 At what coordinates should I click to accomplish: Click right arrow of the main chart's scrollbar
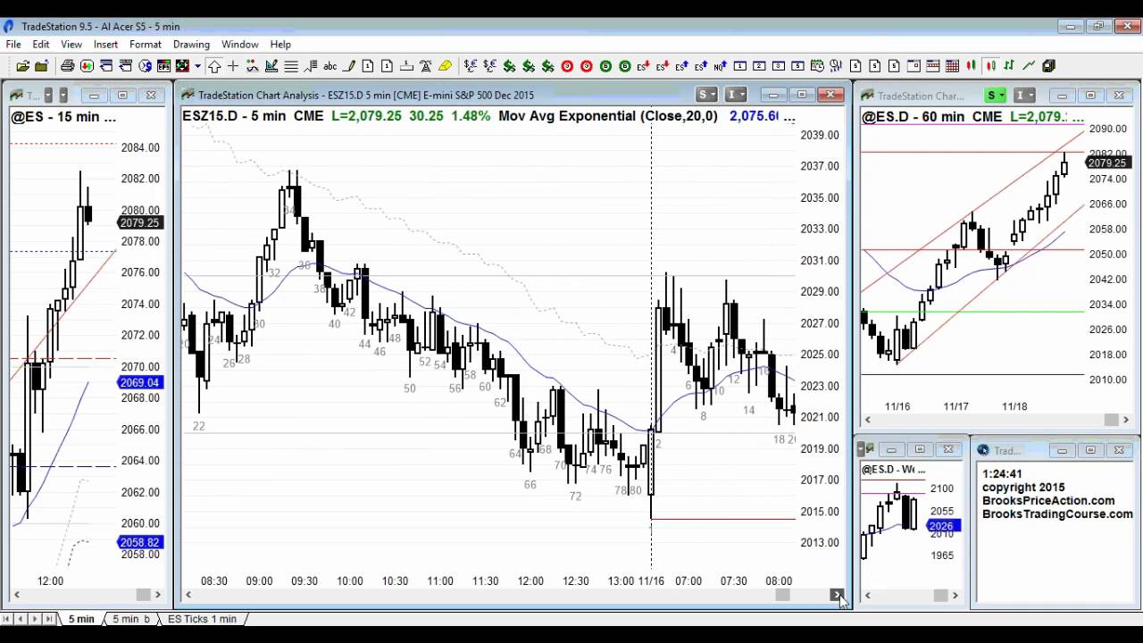[838, 595]
